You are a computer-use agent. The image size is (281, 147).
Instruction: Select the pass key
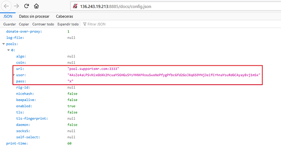click(x=21, y=81)
